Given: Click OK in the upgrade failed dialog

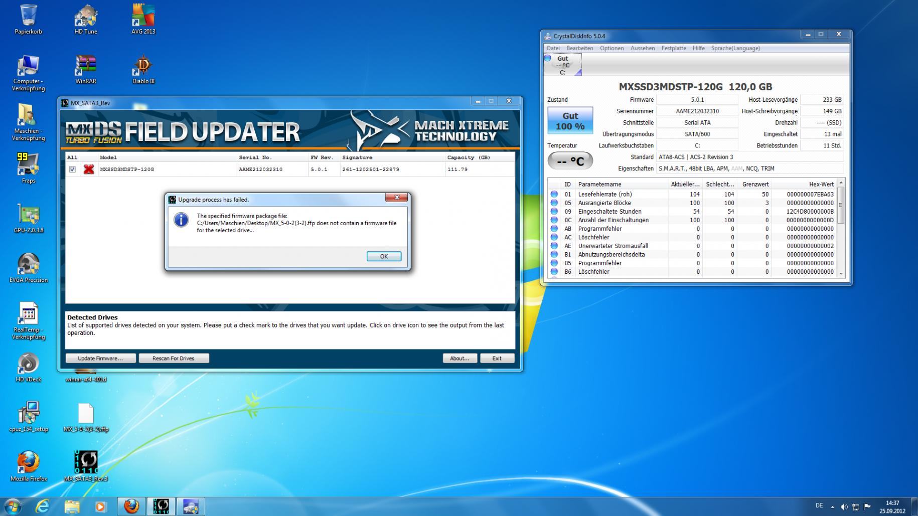Looking at the screenshot, I should click(x=384, y=256).
